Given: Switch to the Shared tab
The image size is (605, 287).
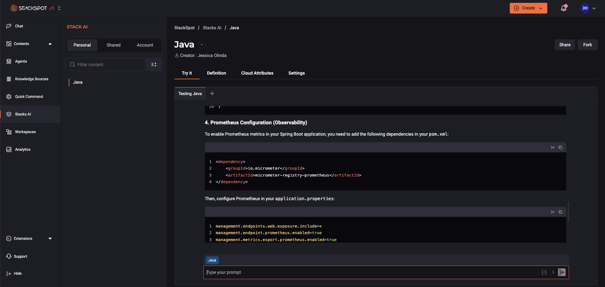Looking at the screenshot, I should (x=113, y=45).
